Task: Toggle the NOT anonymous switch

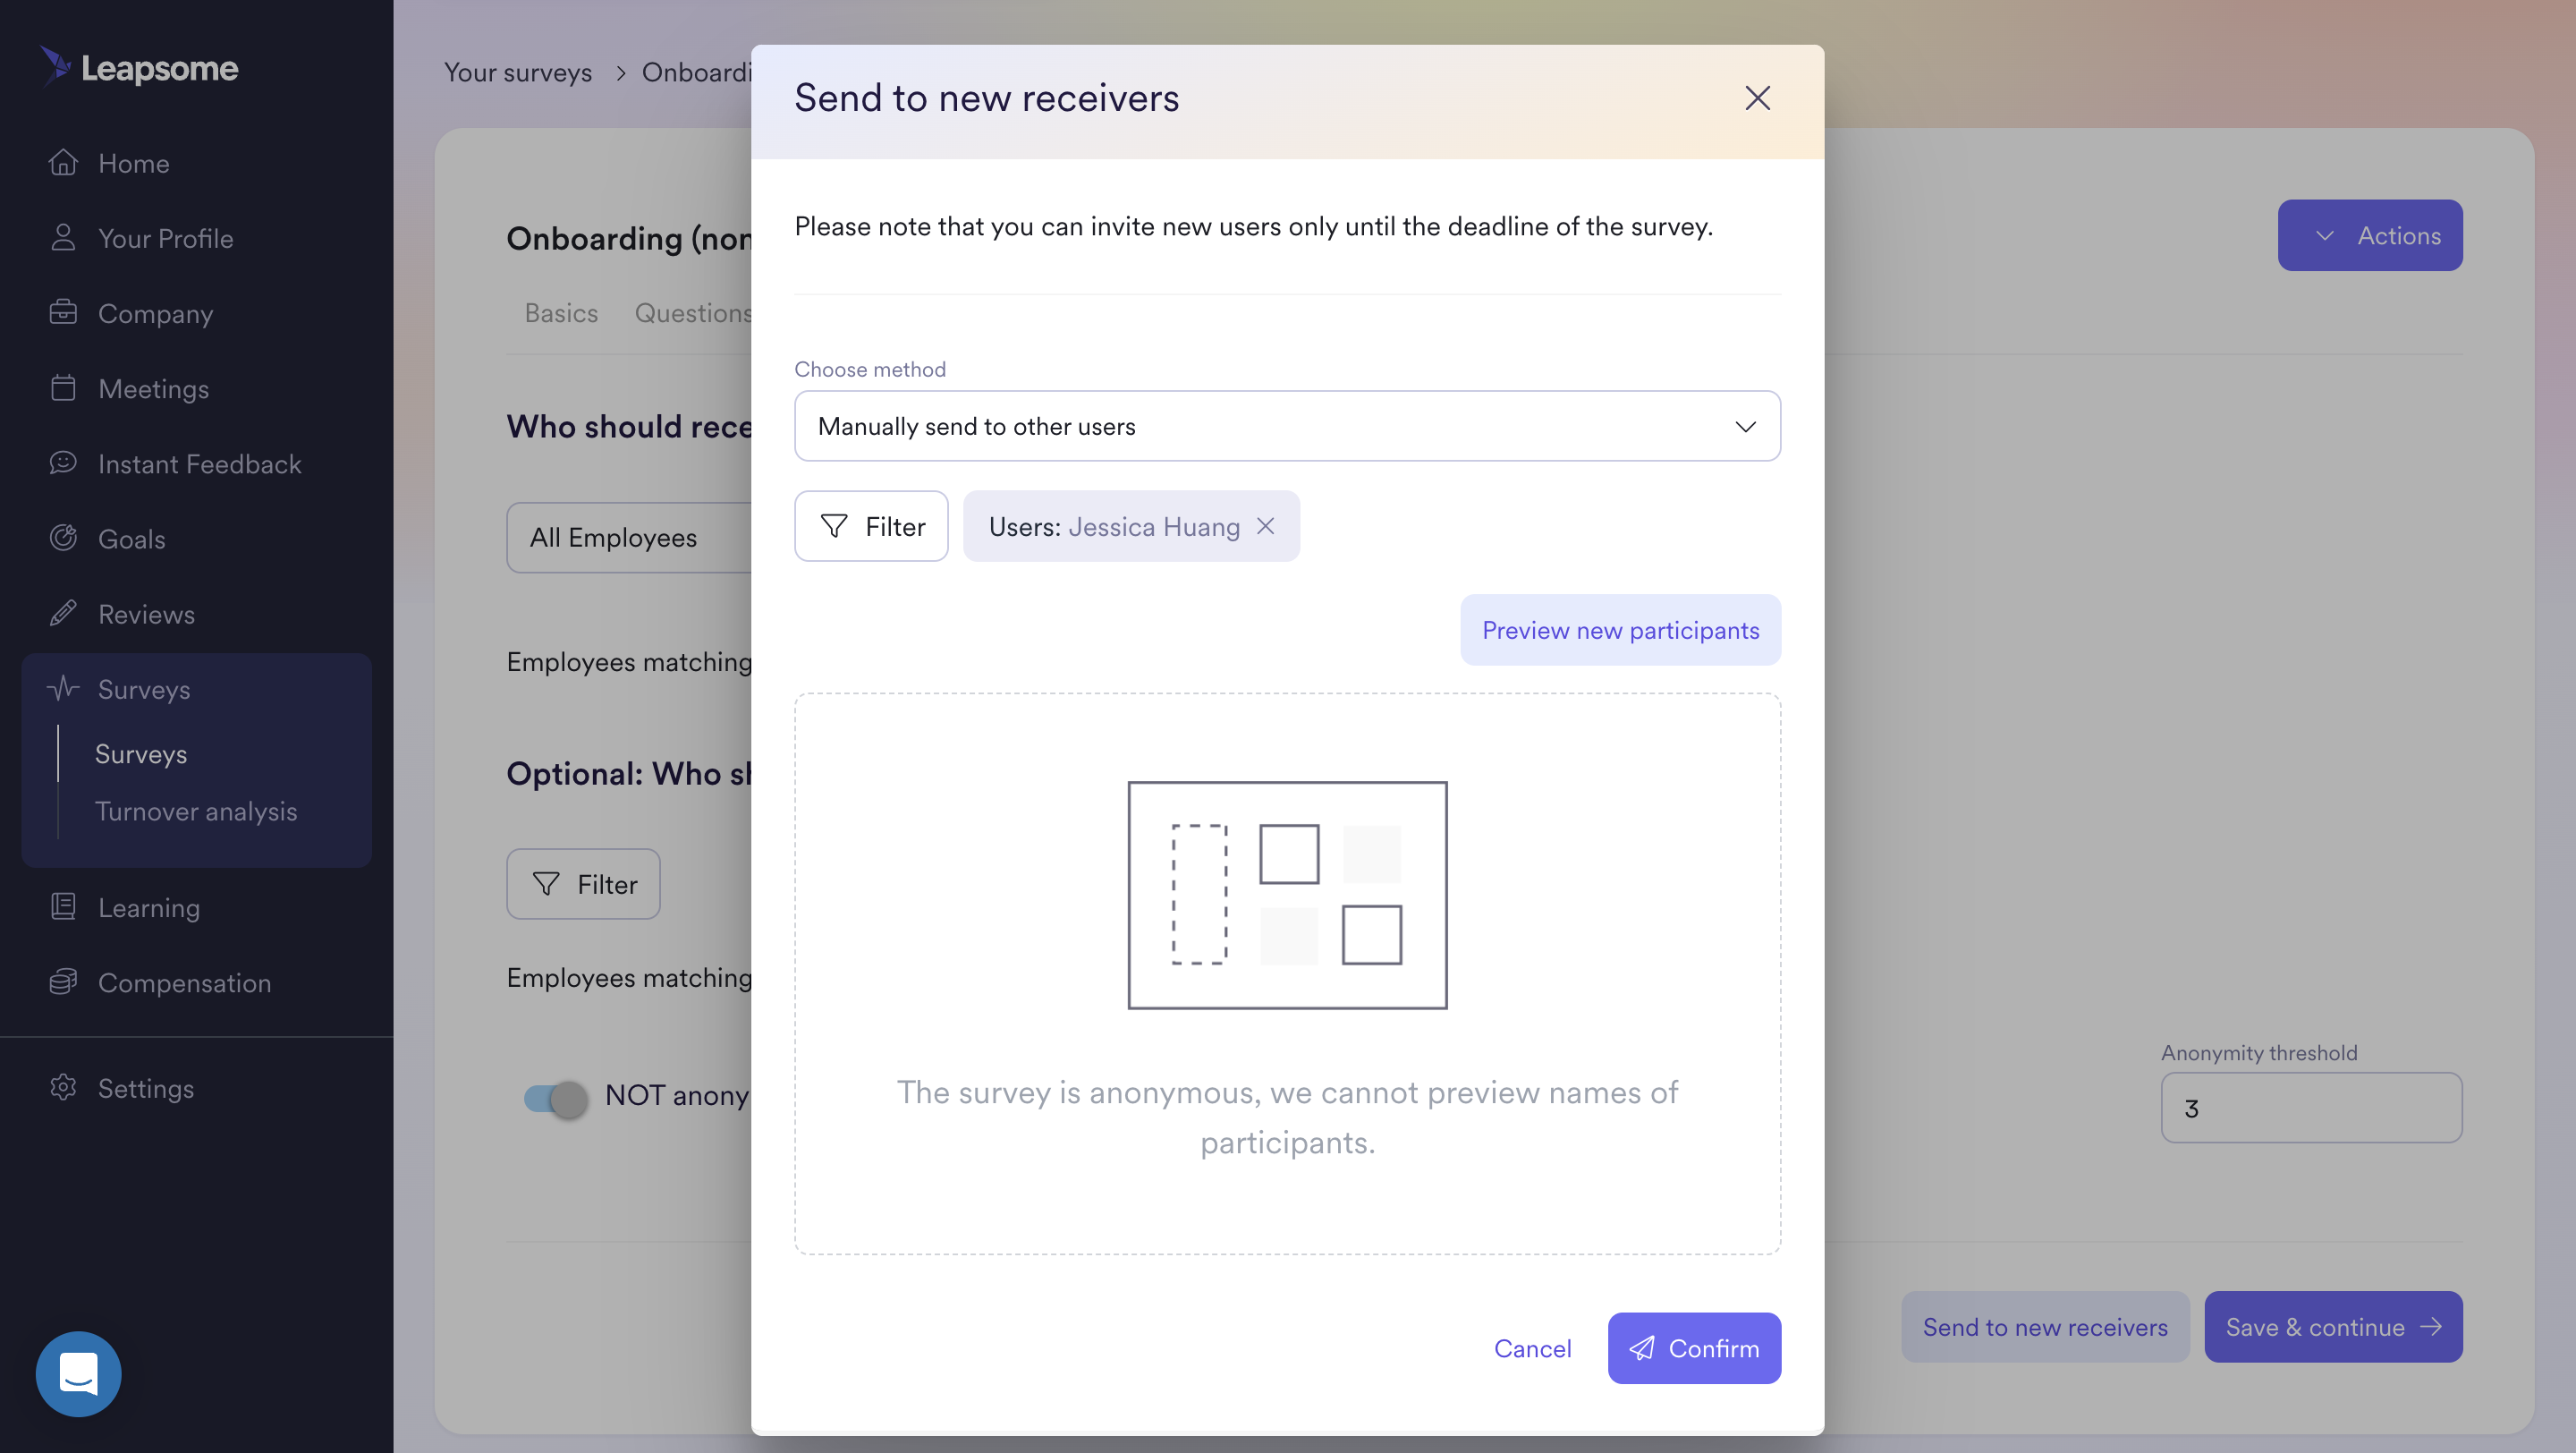Action: 555,1099
